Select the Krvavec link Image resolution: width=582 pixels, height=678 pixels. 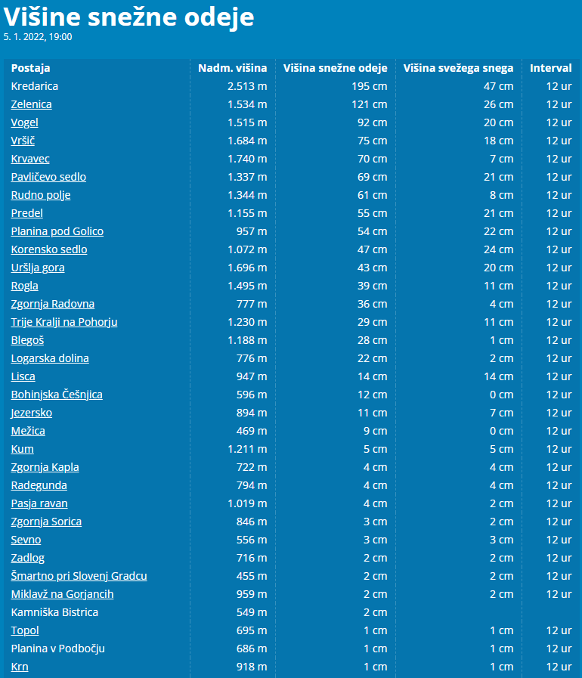coord(30,159)
